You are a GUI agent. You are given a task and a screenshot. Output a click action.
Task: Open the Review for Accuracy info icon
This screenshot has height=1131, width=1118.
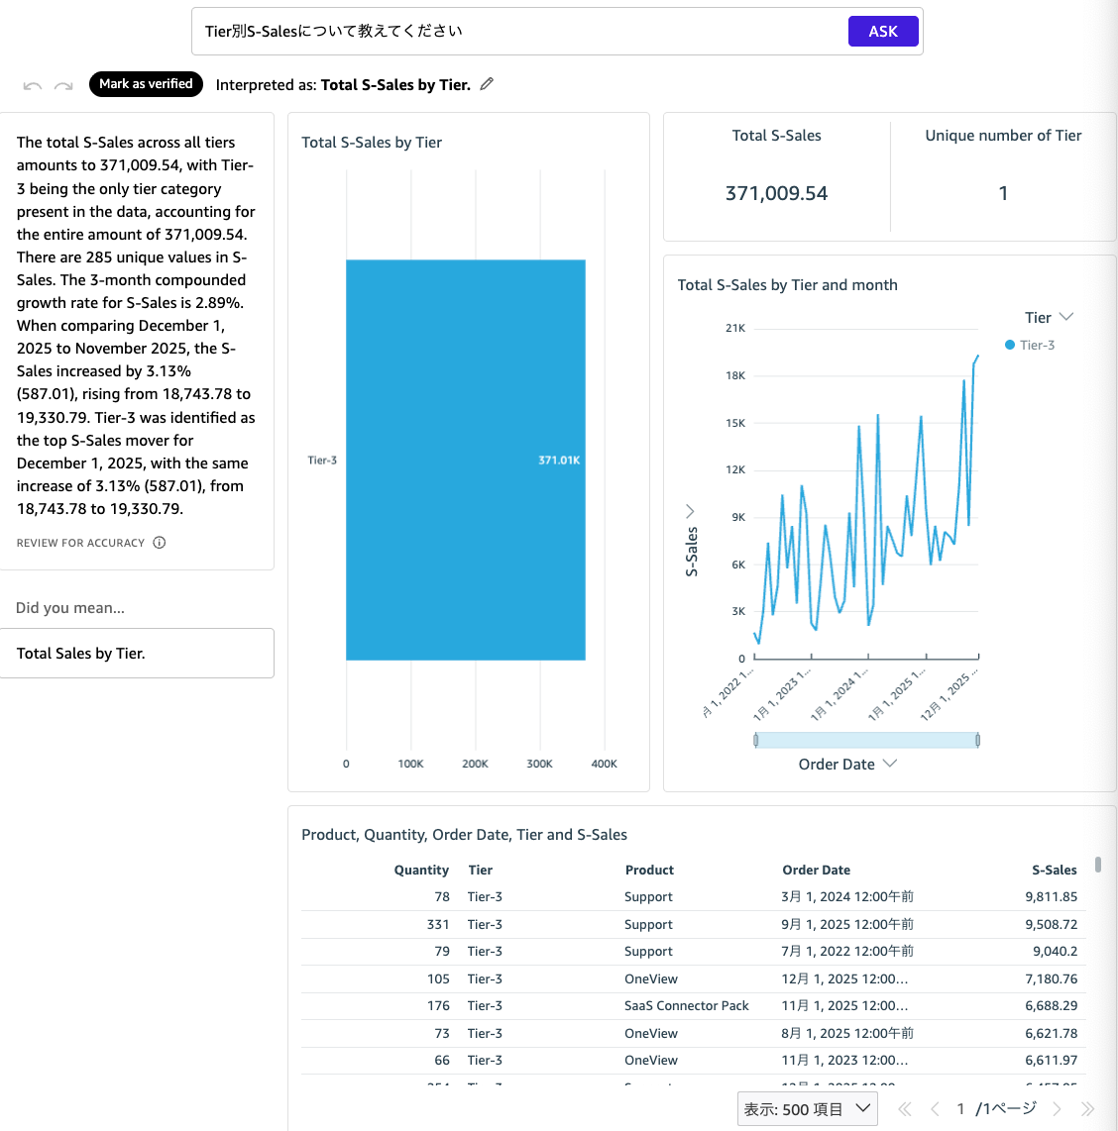click(x=160, y=542)
